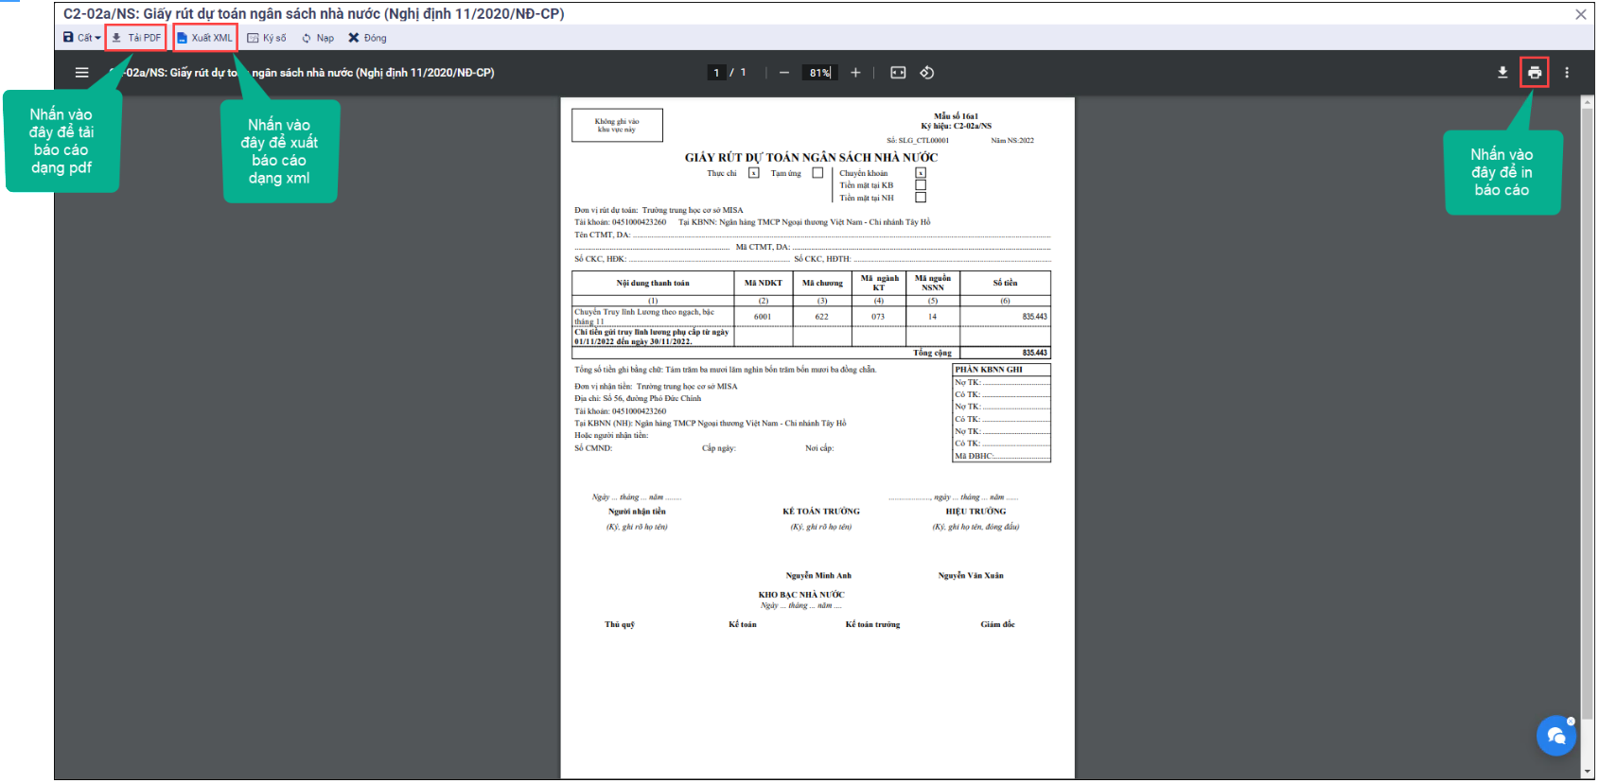This screenshot has width=1599, height=783.
Task: Click the Cất save button
Action: point(77,38)
